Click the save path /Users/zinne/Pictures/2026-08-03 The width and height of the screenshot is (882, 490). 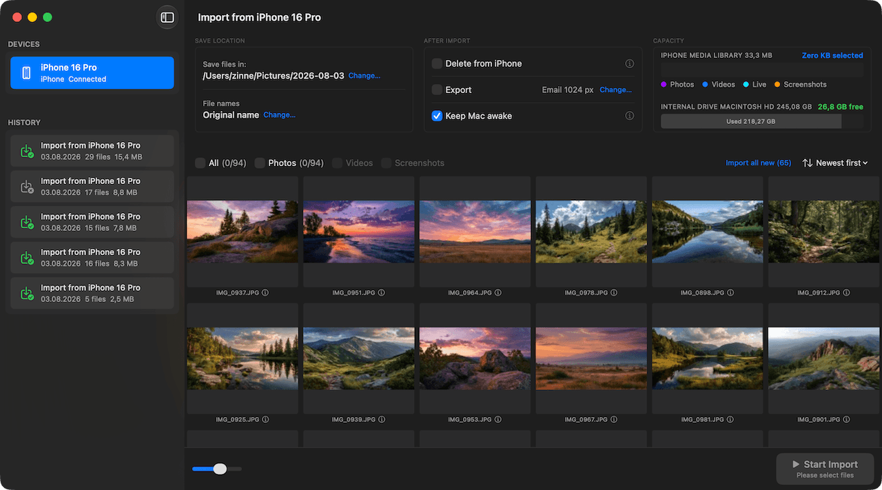click(274, 76)
